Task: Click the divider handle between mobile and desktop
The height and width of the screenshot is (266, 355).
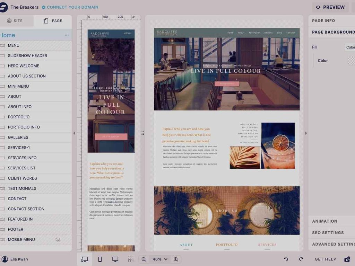Action: (x=142, y=133)
